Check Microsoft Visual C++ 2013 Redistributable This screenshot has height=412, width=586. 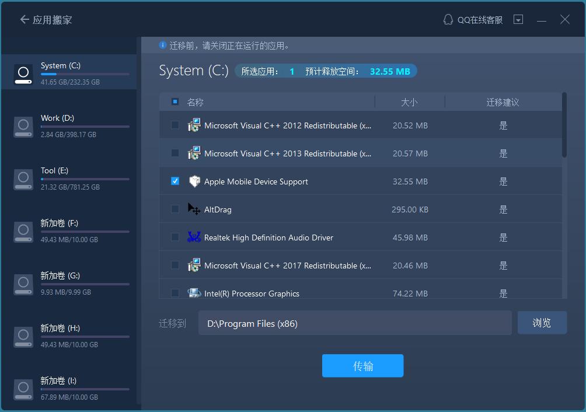(x=175, y=153)
